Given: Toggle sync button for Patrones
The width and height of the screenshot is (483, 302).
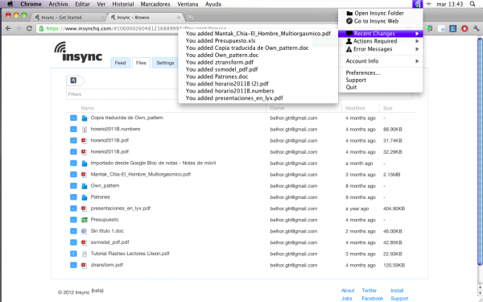Looking at the screenshot, I should pos(73,197).
